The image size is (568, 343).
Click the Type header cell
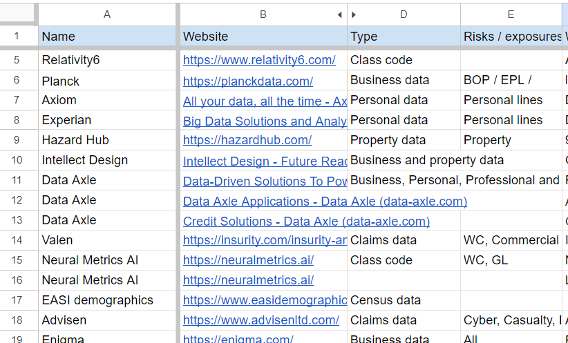click(x=404, y=36)
